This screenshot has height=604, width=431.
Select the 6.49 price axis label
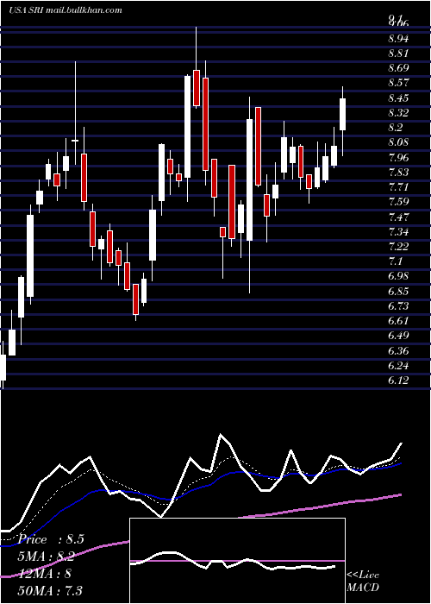point(398,336)
